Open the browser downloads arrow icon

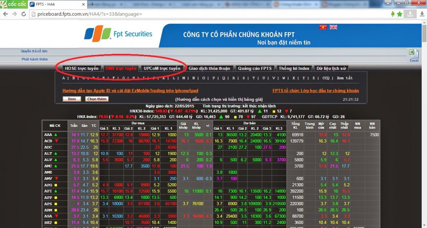pos(410,14)
